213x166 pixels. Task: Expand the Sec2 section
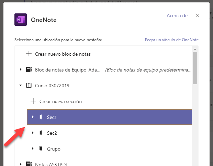coord(33,133)
